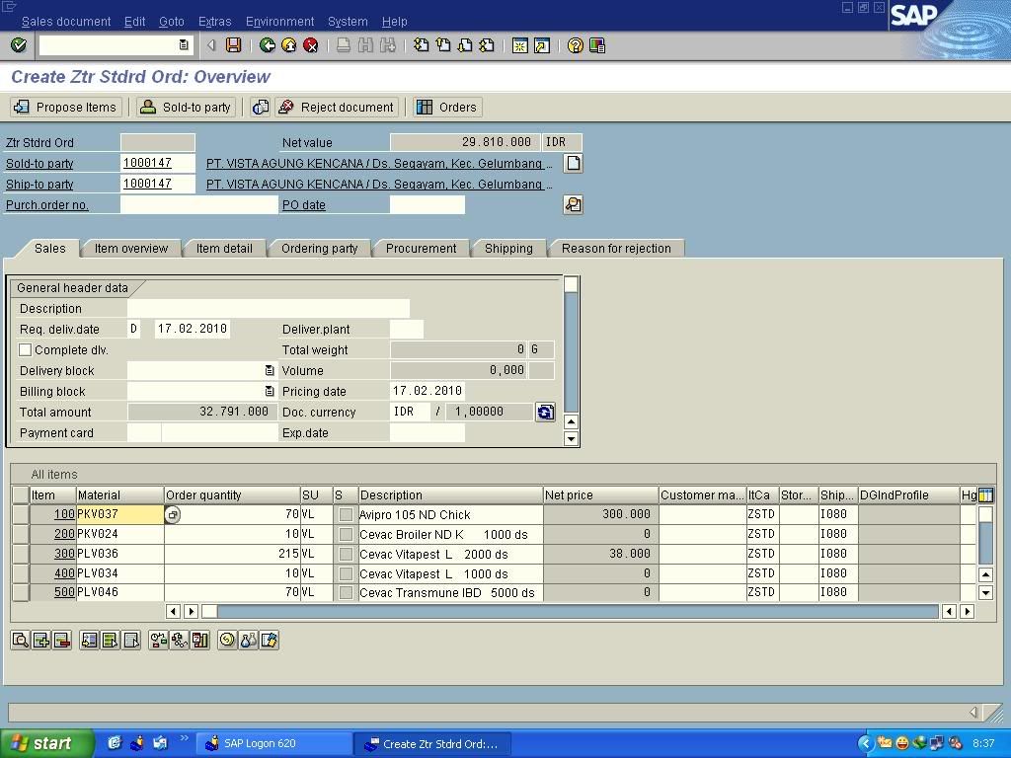1011x758 pixels.
Task: Expand the command field history dropdown
Action: click(184, 45)
